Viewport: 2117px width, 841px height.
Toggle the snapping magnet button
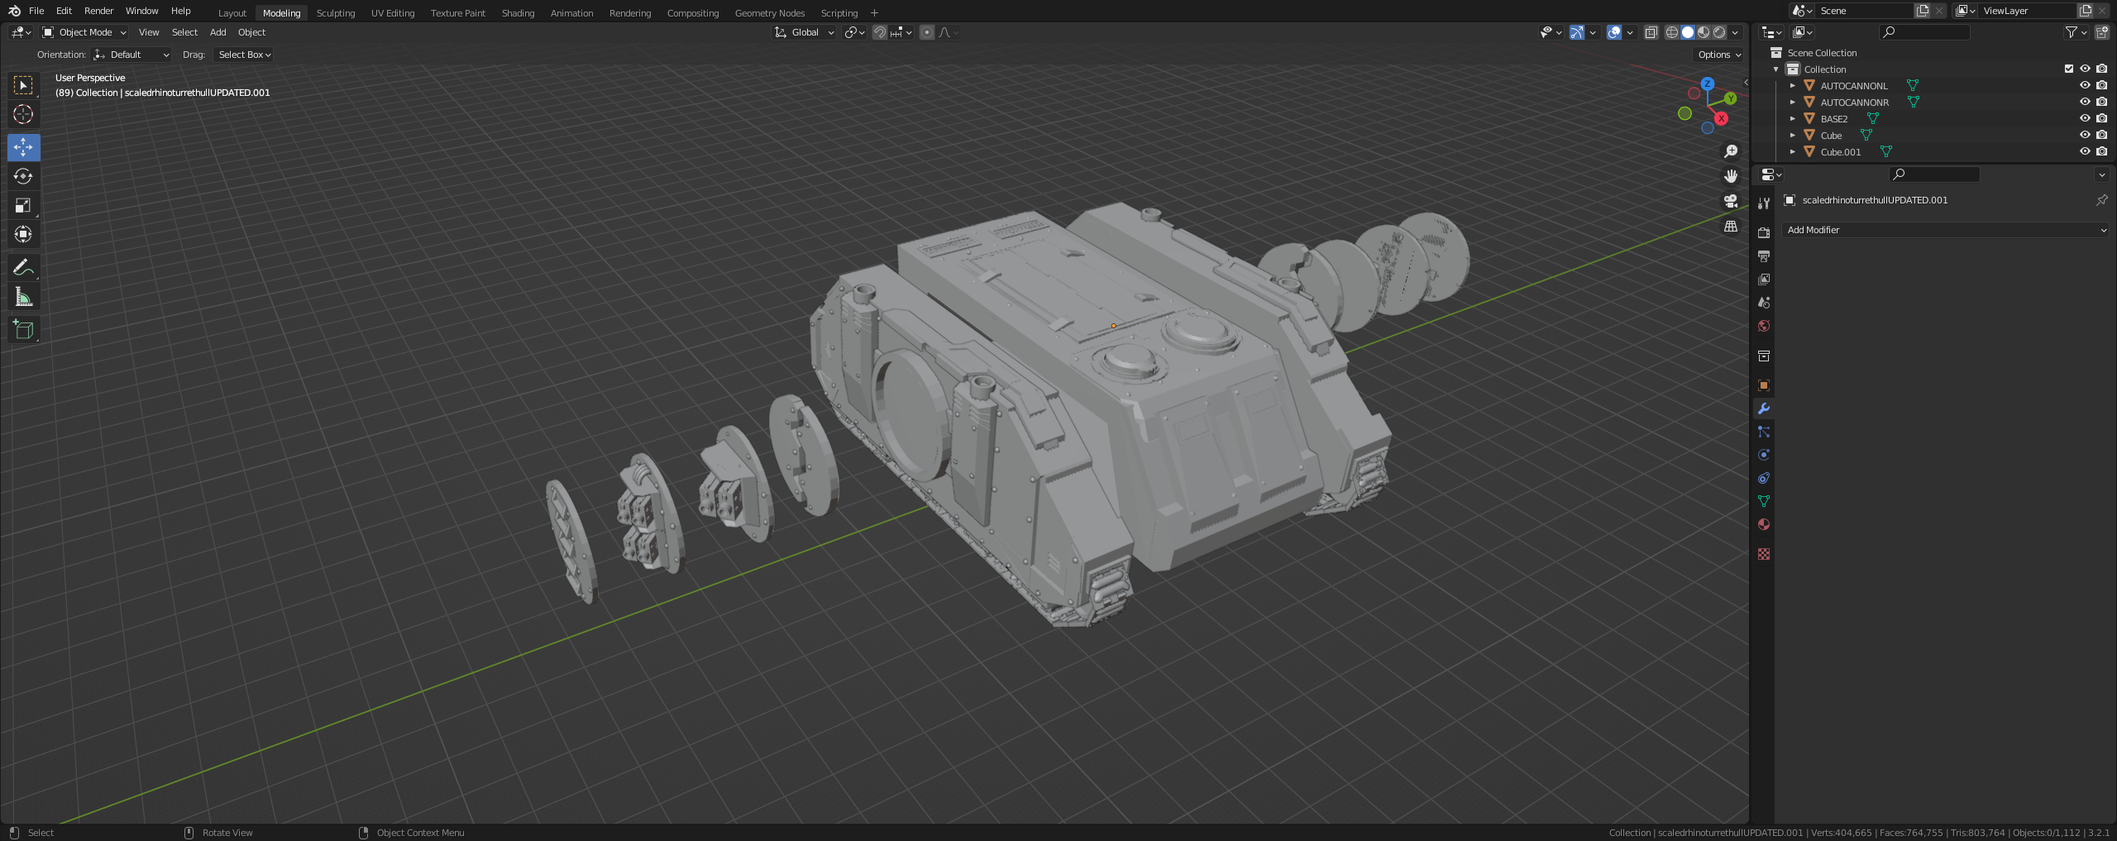coord(880,32)
